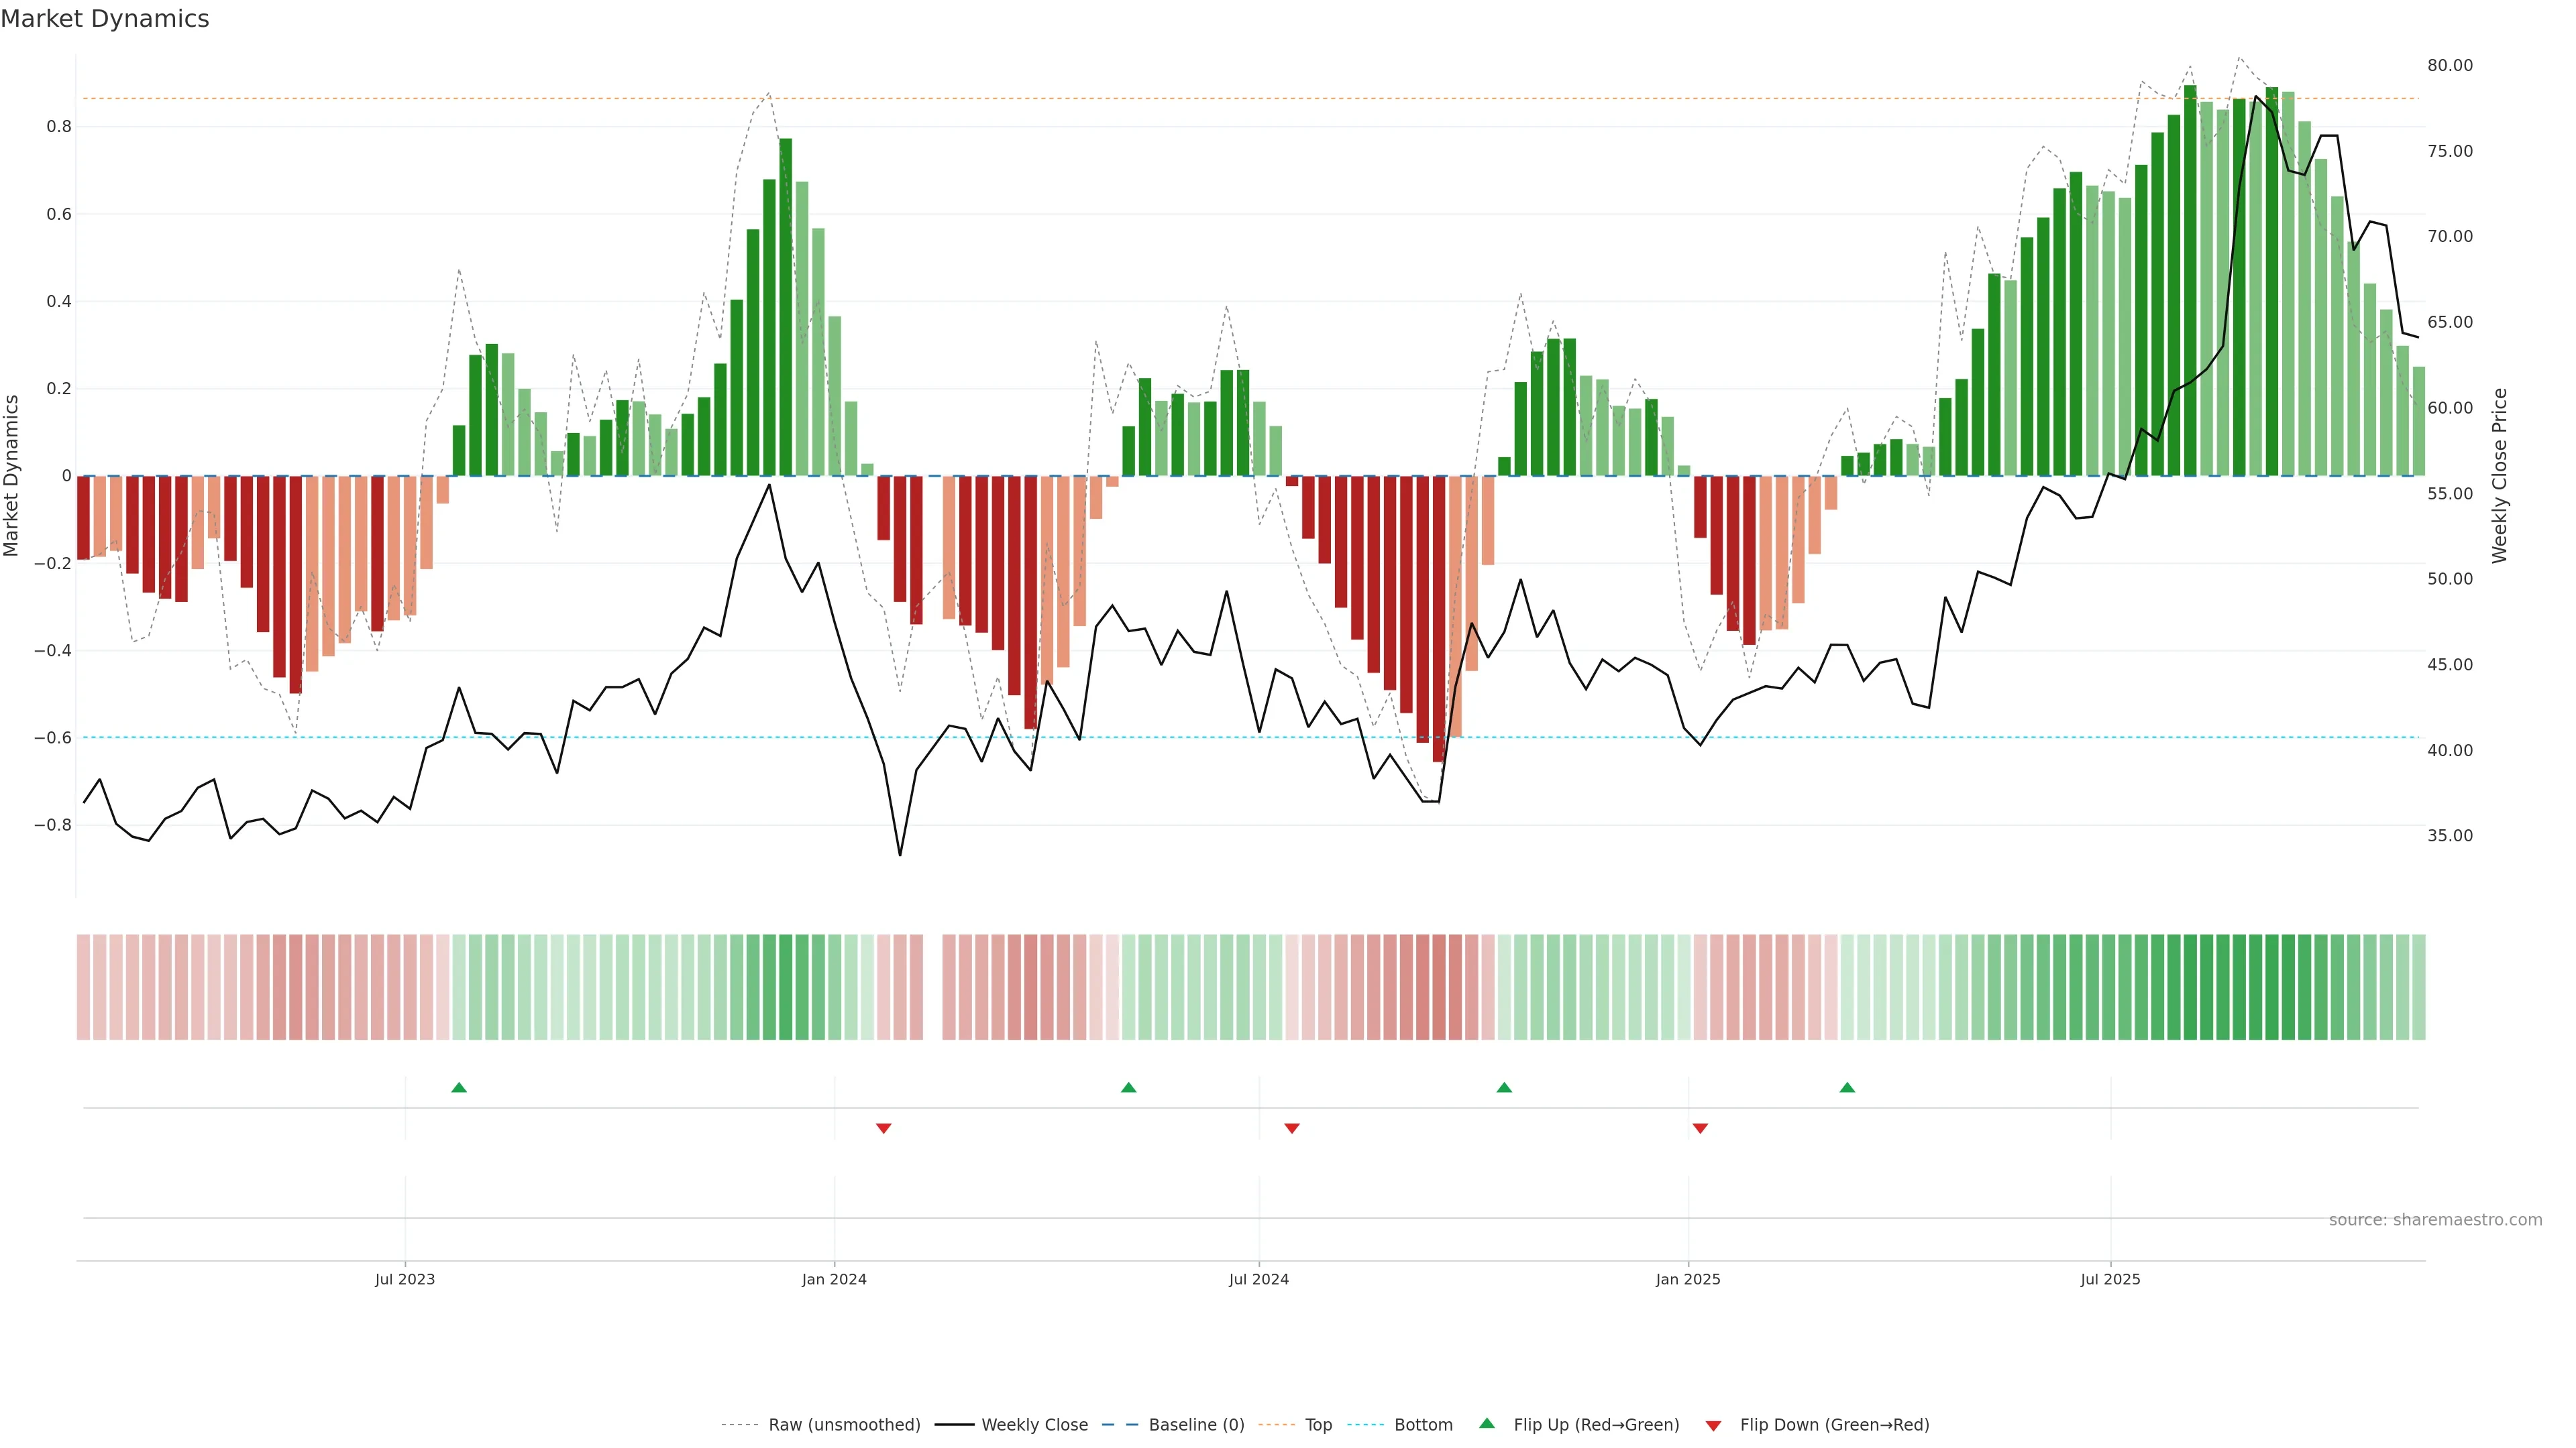Click the last green flip-up triangle in early 2025

[x=1847, y=1087]
